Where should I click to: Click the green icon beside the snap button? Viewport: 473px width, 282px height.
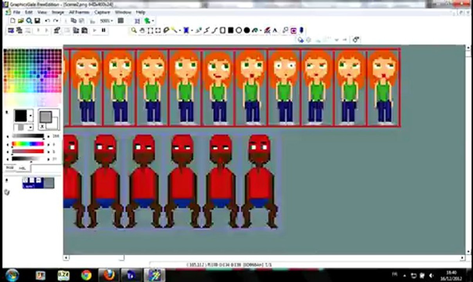pos(147,21)
